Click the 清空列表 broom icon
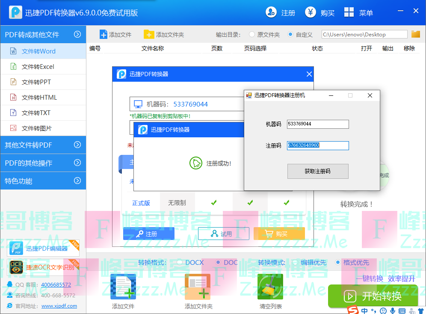The height and width of the screenshot is (314, 426). pos(270,287)
